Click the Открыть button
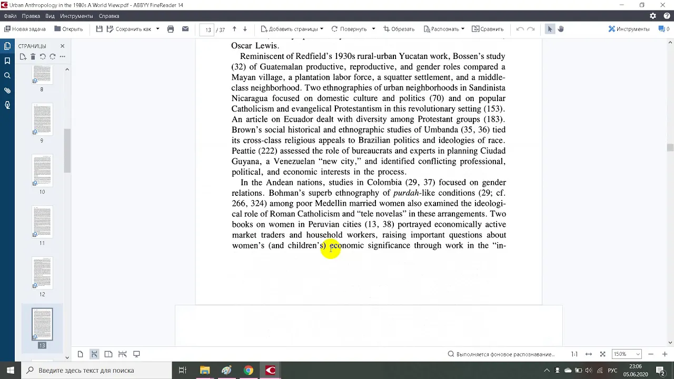The image size is (674, 379). pyautogui.click(x=68, y=29)
